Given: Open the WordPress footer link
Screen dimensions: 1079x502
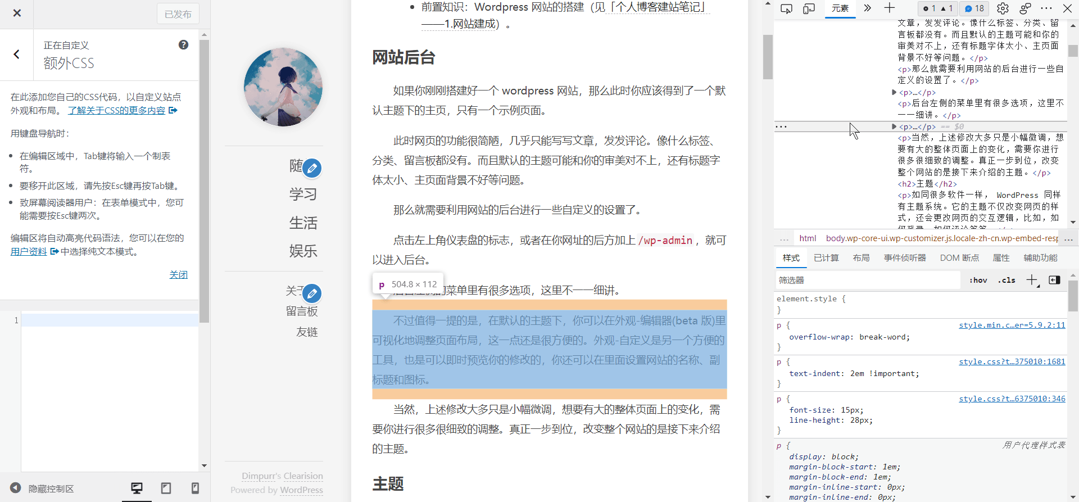Looking at the screenshot, I should coord(301,490).
